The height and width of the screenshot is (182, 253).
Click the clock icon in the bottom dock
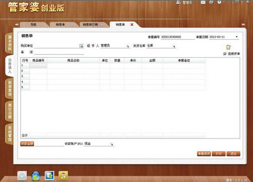tap(22, 176)
